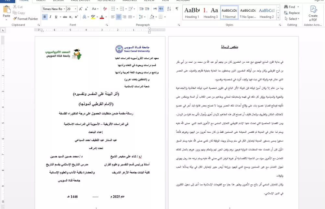Apply the Heading 1 style
The width and height of the screenshot is (325, 209).
pyautogui.click(x=192, y=13)
